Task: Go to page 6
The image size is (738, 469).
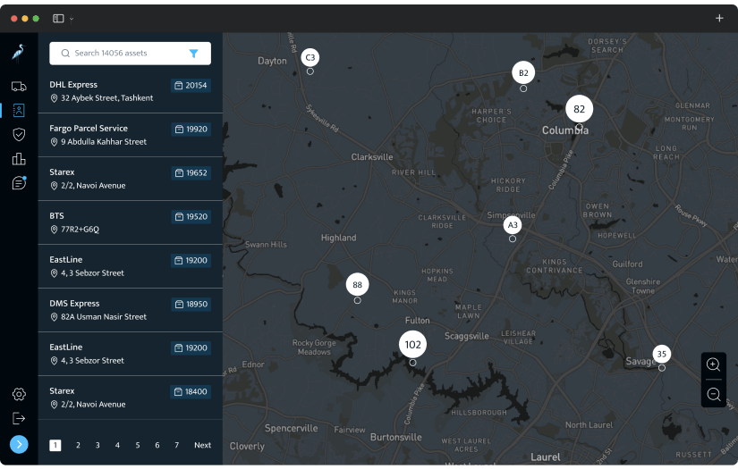Action: pyautogui.click(x=157, y=445)
